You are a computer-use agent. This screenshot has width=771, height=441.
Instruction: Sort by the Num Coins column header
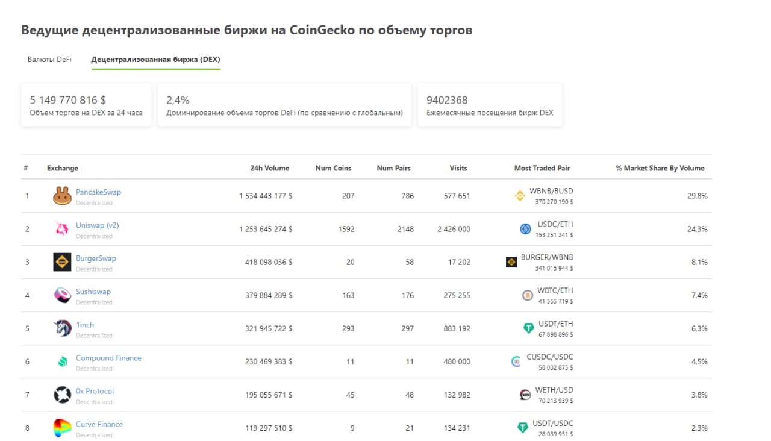pos(333,168)
